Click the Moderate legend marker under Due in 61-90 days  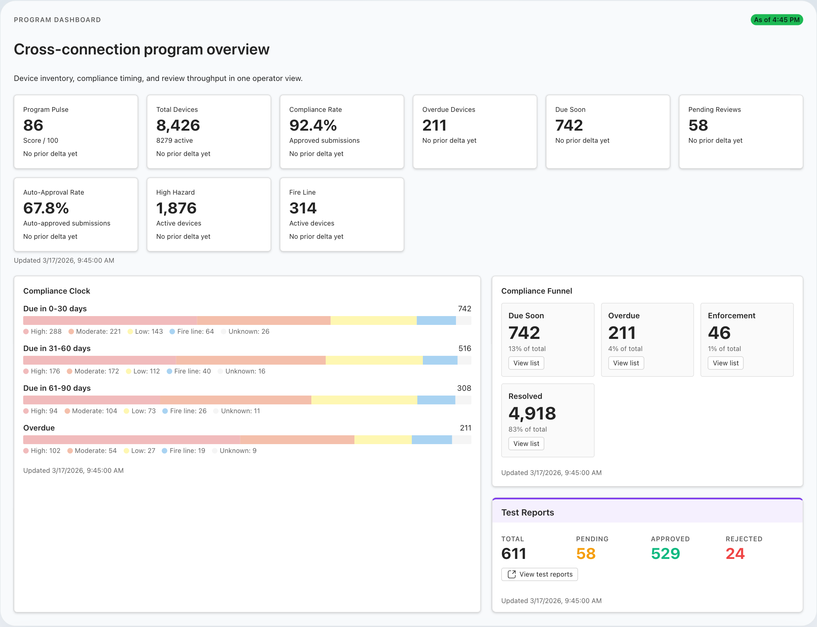pos(68,411)
